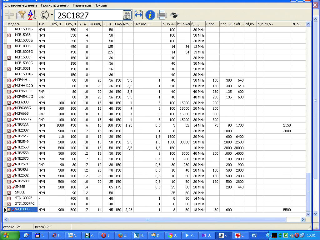320x240 pixels.
Task: Click the 175 value in the SM56B row
Action: click(118, 187)
